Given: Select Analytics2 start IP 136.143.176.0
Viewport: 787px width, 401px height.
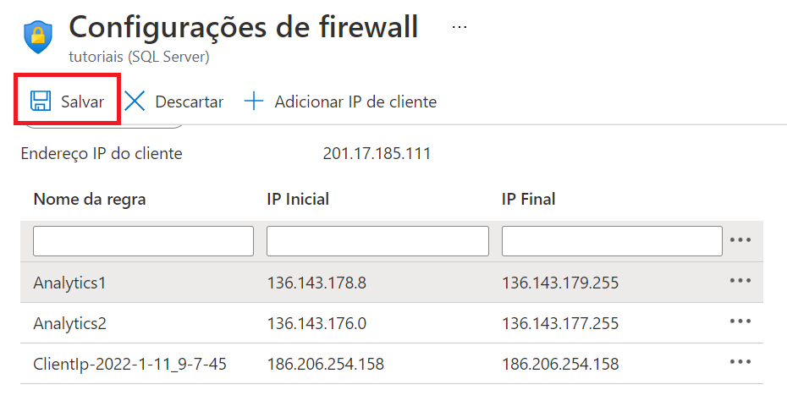Looking at the screenshot, I should tap(316, 323).
